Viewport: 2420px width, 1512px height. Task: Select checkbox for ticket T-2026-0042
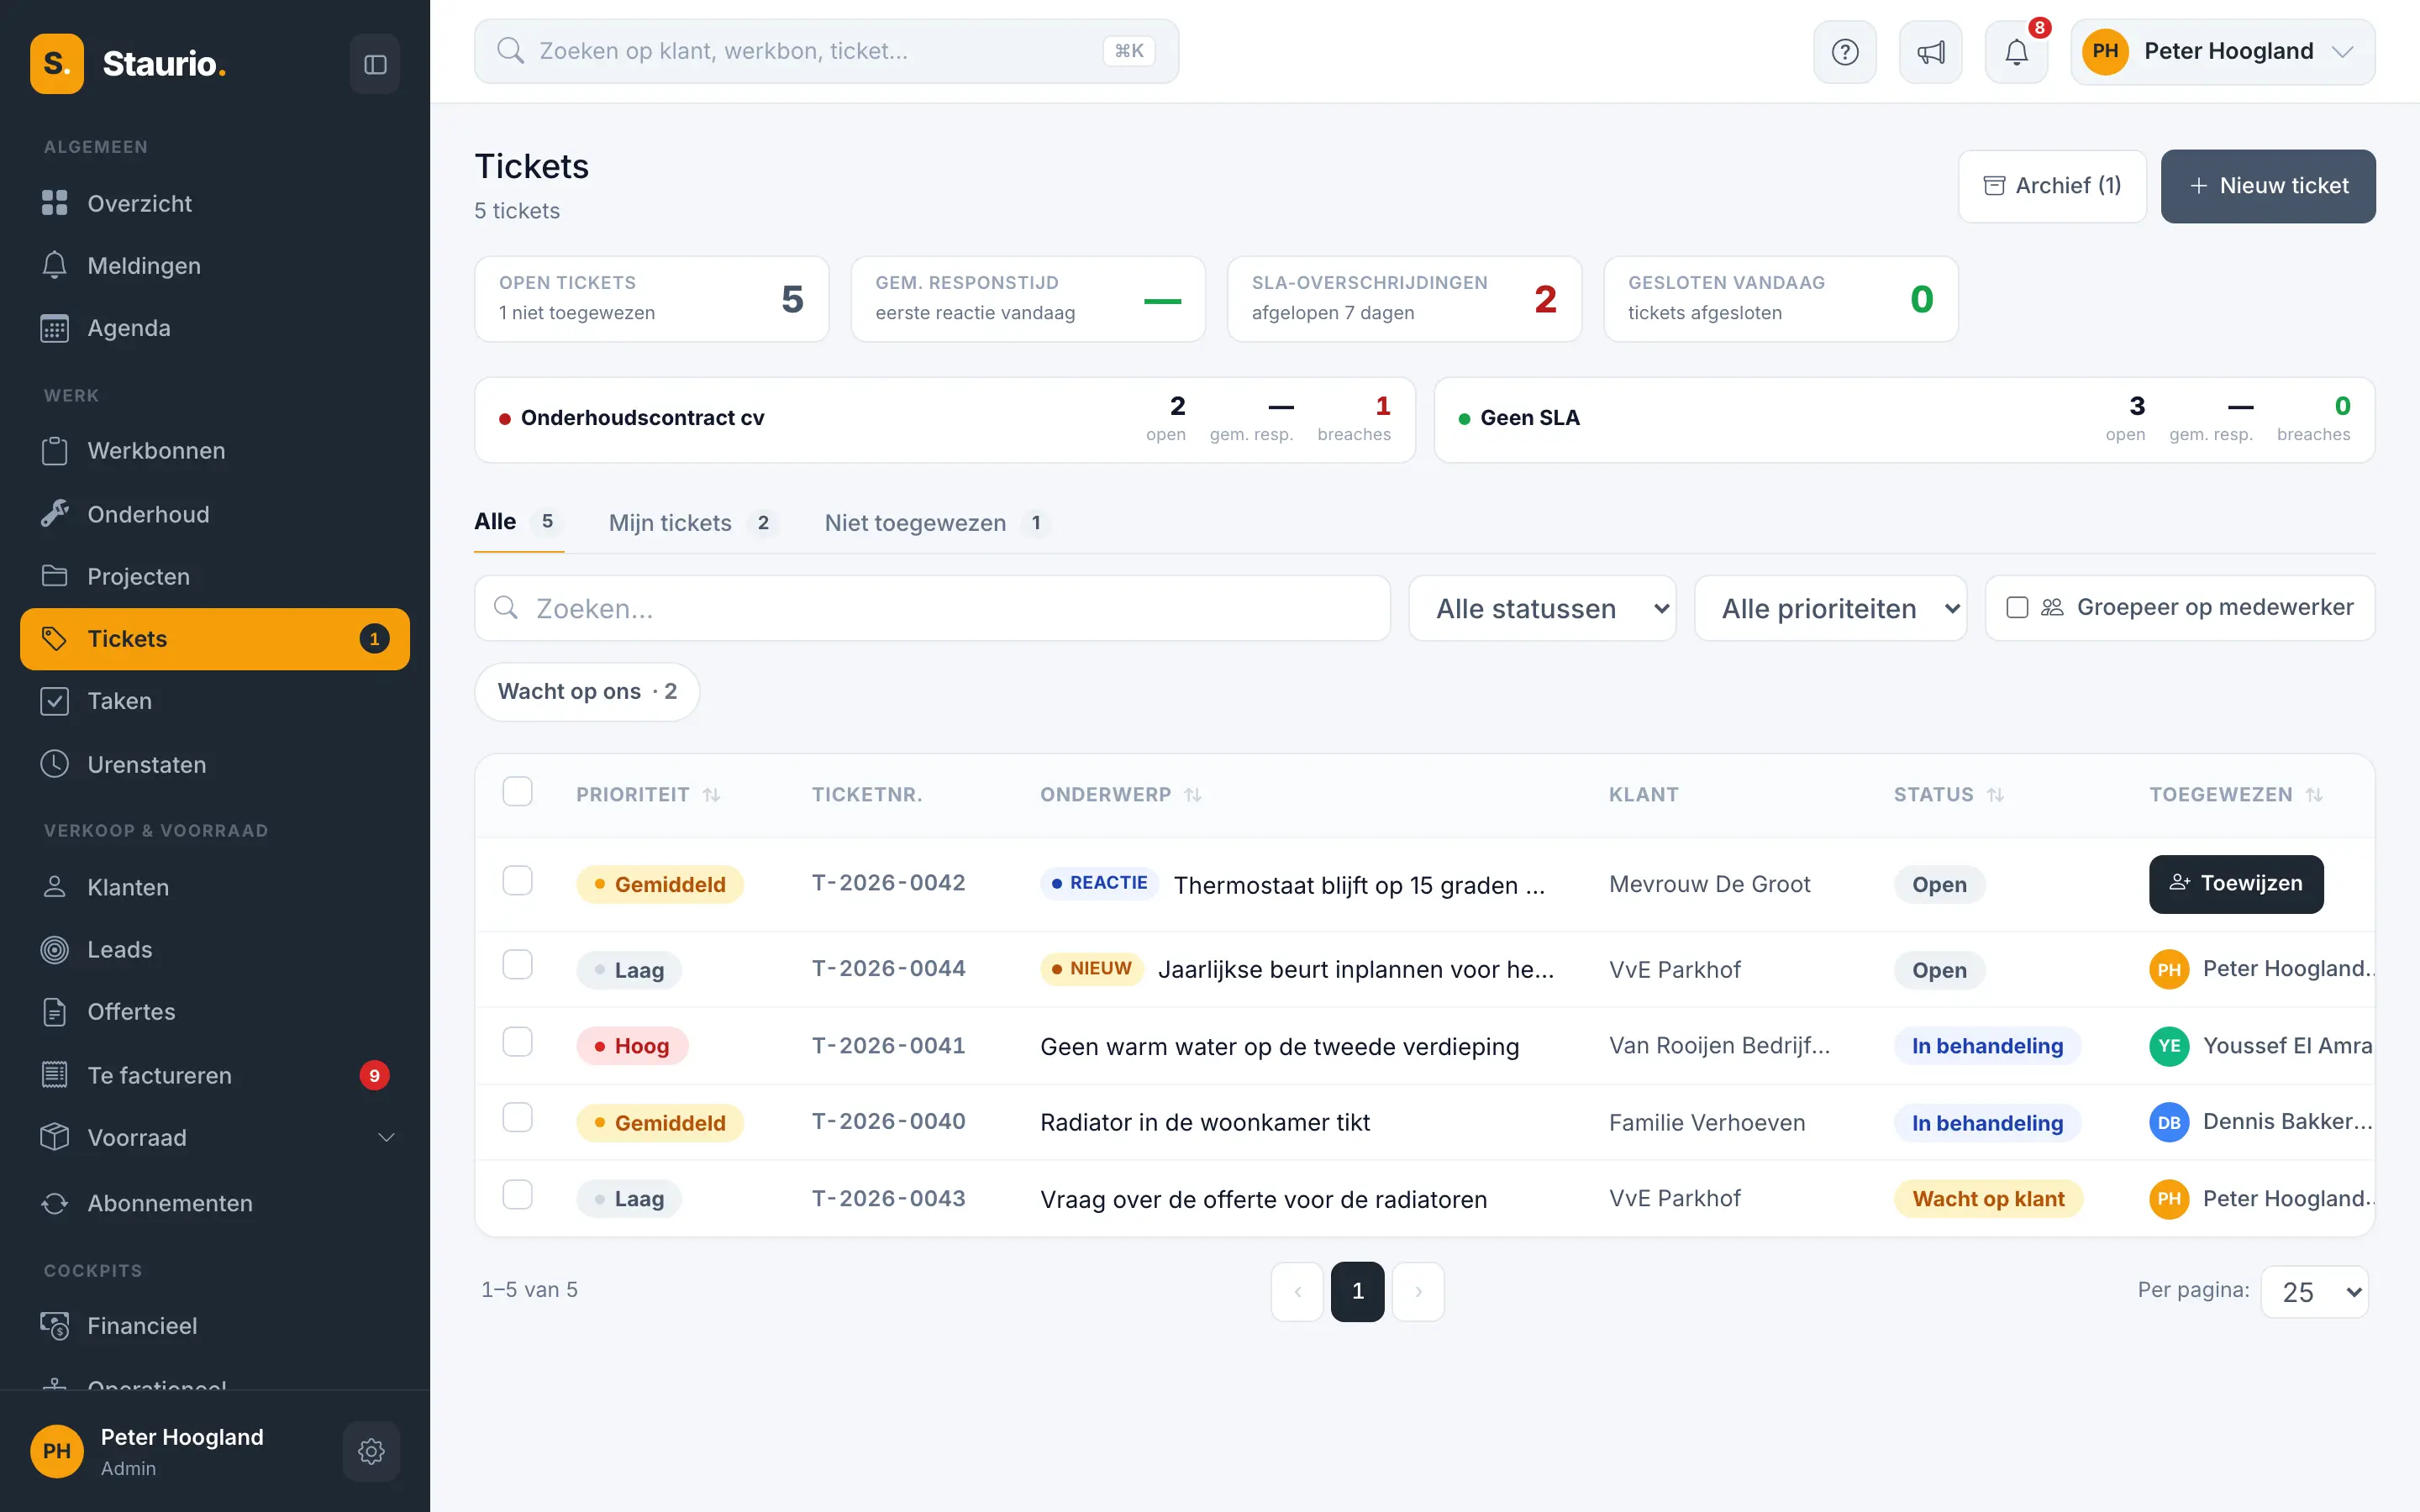pos(517,881)
